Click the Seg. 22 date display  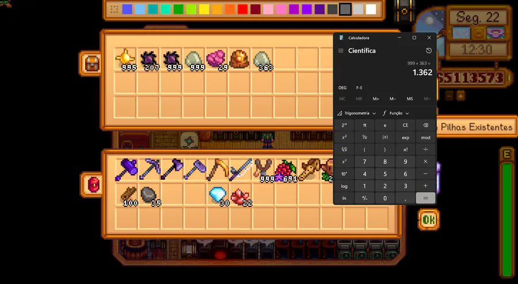[478, 17]
